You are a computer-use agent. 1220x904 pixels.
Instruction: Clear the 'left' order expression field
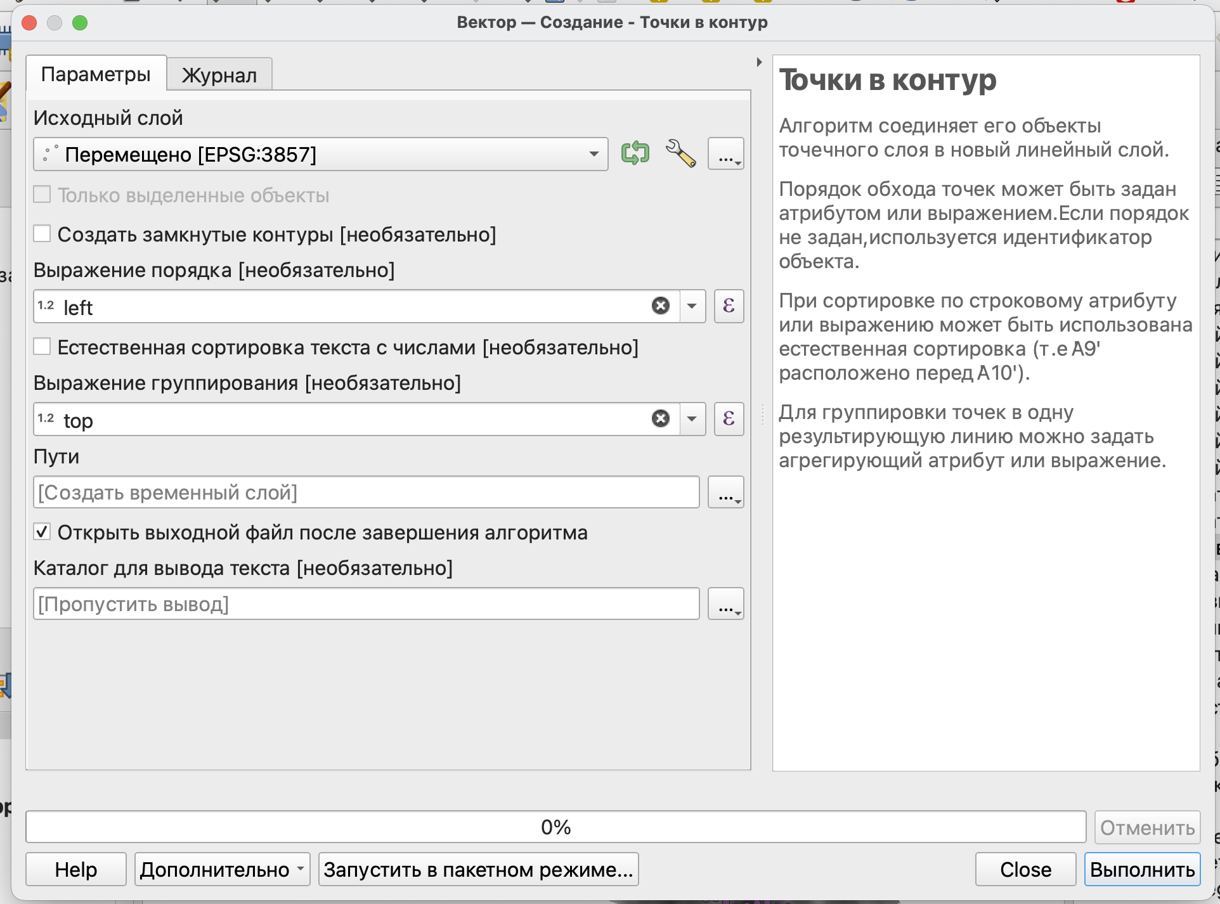coord(660,306)
